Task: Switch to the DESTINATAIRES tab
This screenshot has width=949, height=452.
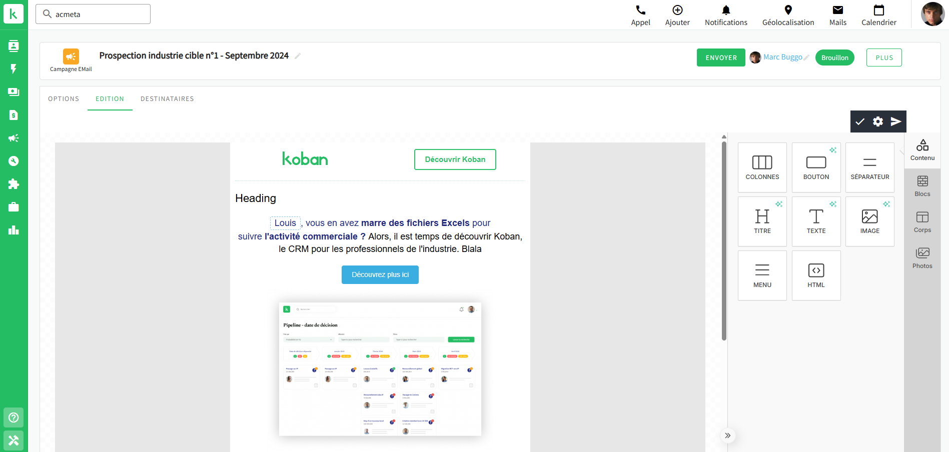Action: point(167,99)
